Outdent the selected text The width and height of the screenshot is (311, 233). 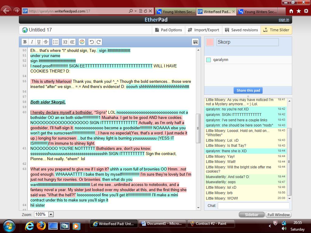pyautogui.click(x=72, y=42)
